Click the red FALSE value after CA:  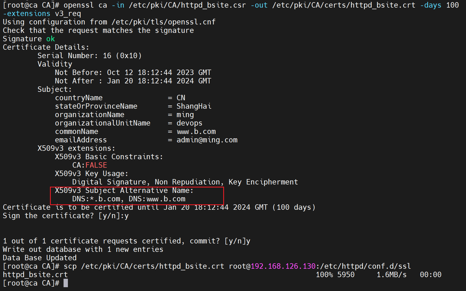pos(96,165)
